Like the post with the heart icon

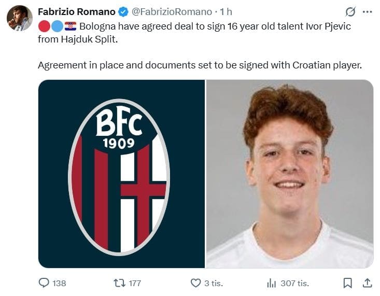[x=195, y=283]
